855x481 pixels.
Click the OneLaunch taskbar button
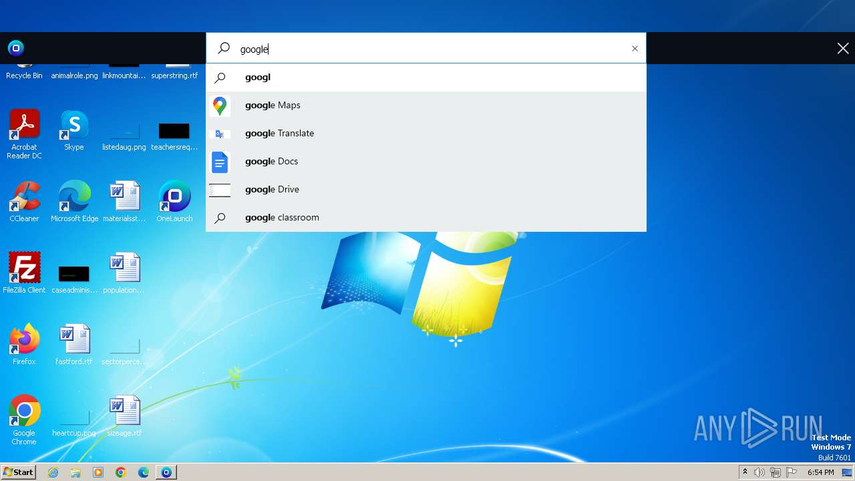pyautogui.click(x=166, y=472)
